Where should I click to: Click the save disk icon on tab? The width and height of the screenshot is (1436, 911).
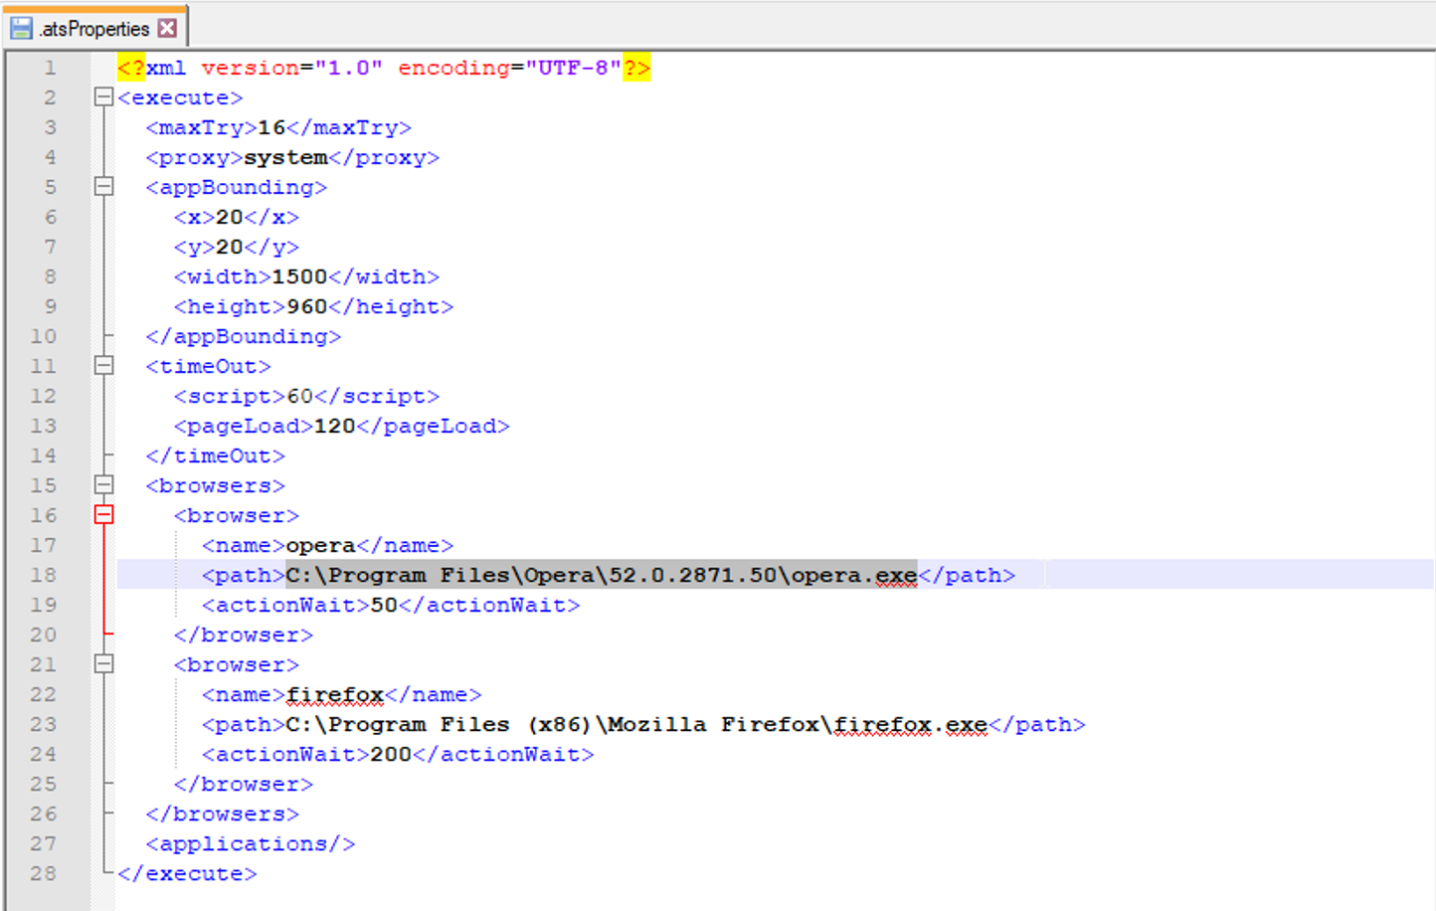(x=22, y=28)
